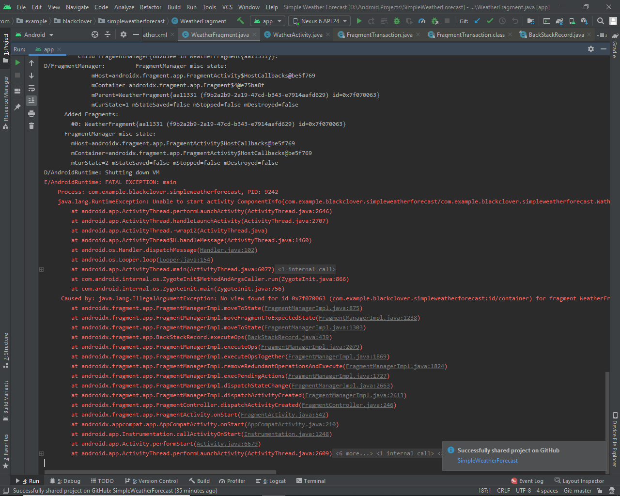This screenshot has width=620, height=496.
Task: Open the app run configuration dropdown
Action: 267,21
